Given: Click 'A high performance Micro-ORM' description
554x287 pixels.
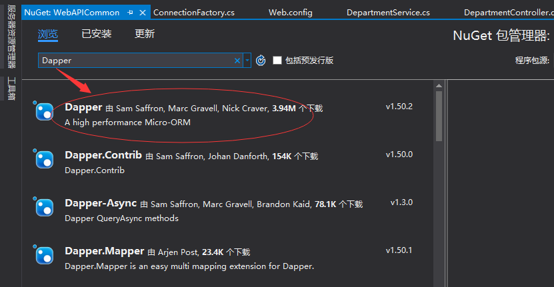Looking at the screenshot, I should click(127, 123).
